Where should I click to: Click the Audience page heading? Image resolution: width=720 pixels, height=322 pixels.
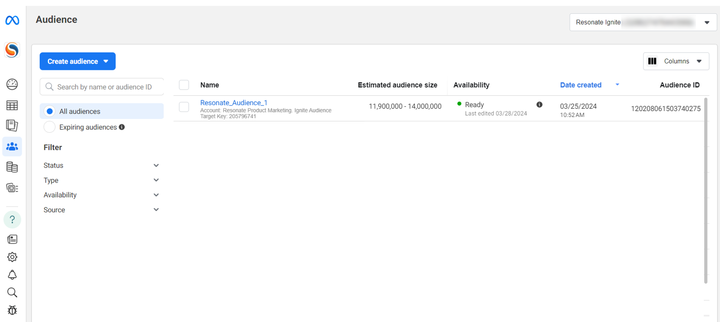(x=56, y=20)
